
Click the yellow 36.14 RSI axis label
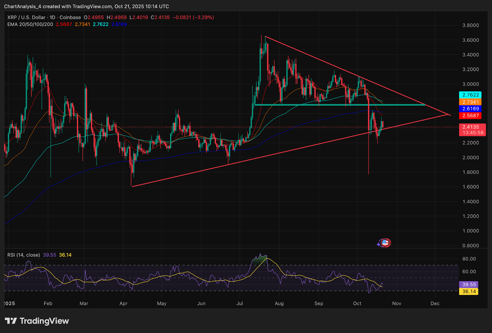(x=469, y=292)
